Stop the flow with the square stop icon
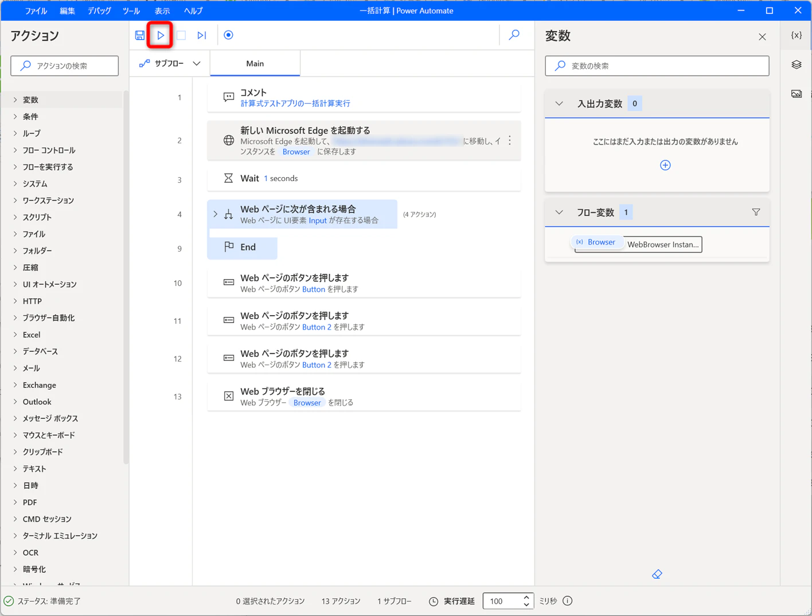812x616 pixels. tap(181, 35)
